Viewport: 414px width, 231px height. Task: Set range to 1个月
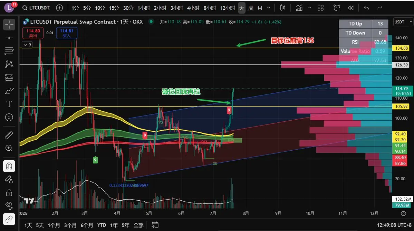pyautogui.click(x=54, y=225)
